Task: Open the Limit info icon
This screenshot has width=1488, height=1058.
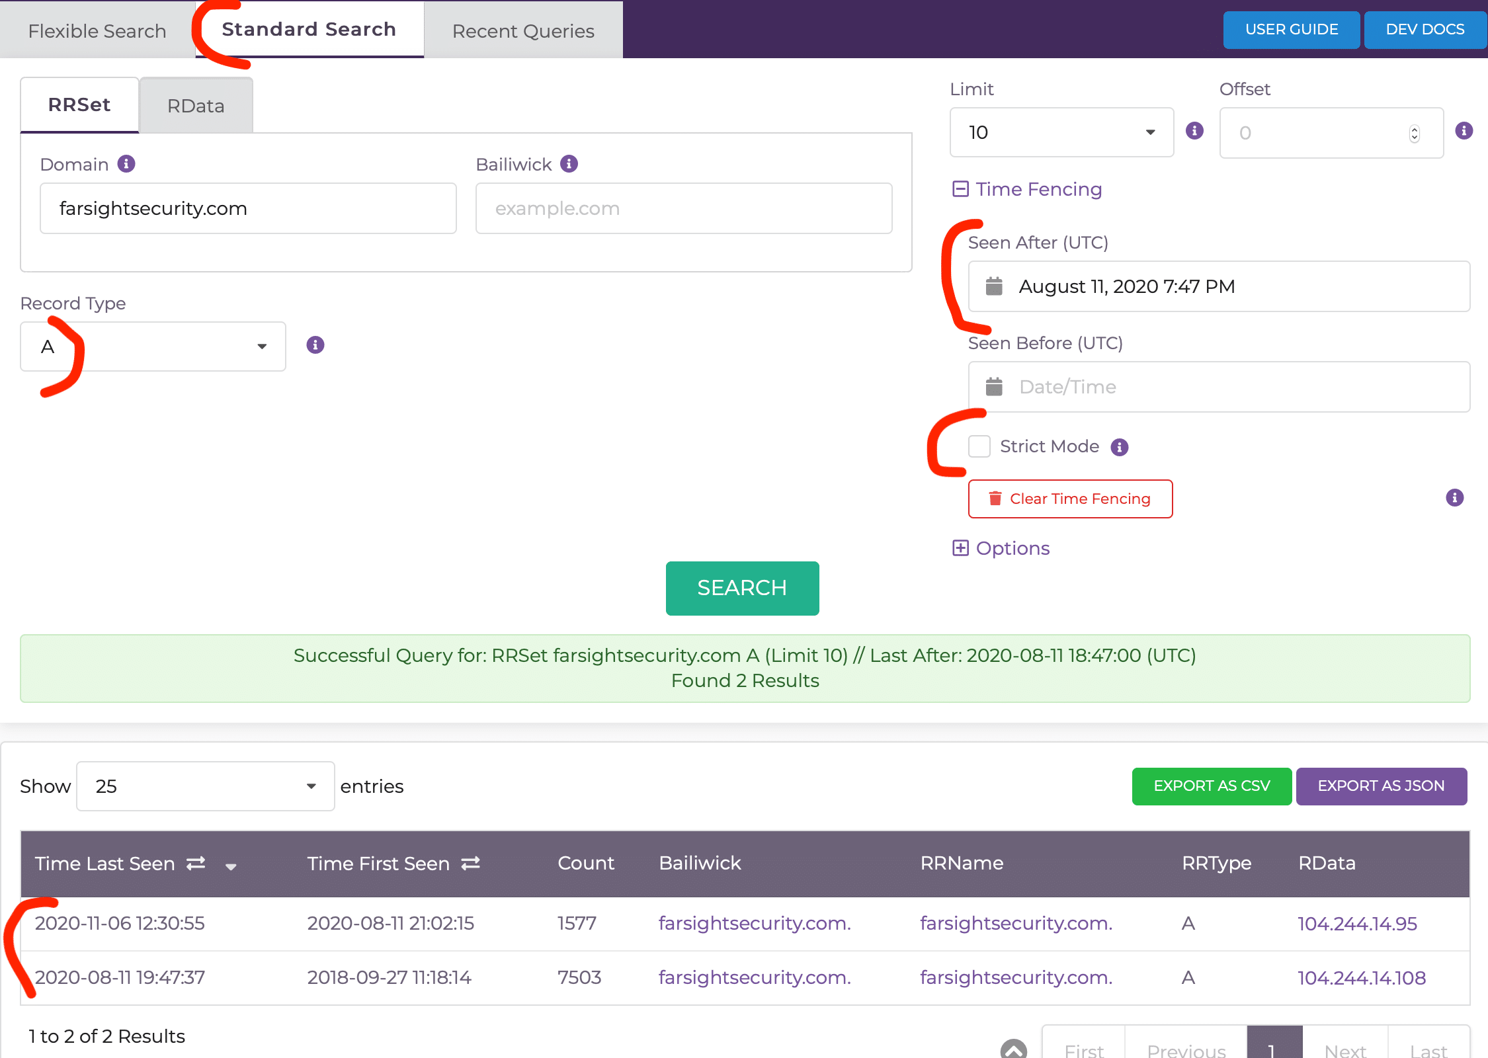Action: tap(1194, 130)
